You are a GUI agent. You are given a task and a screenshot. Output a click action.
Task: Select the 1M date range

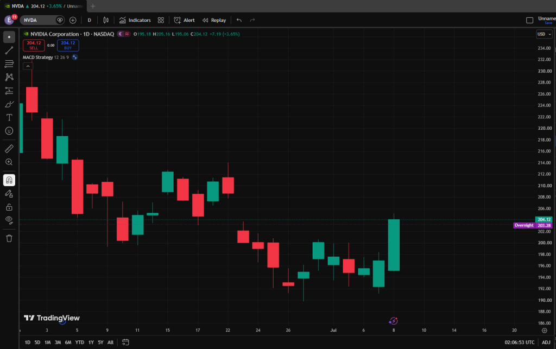click(48, 342)
